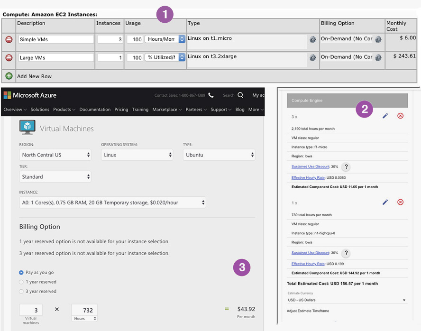Click the Azure search magnifier icon
421x331 pixels.
tap(240, 95)
